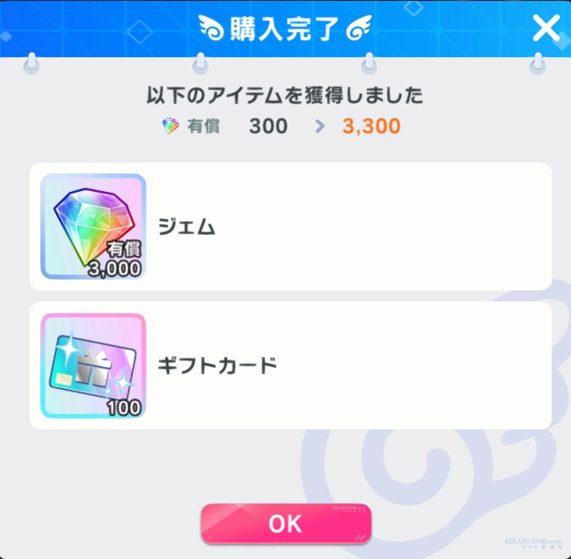The width and height of the screenshot is (571, 559).
Task: Click the new total 3,300 value
Action: [x=372, y=126]
